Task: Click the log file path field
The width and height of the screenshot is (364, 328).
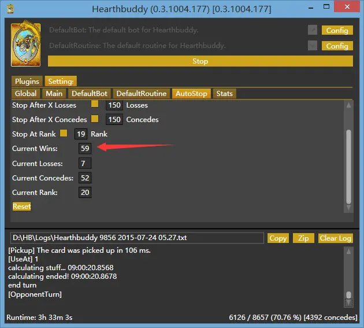Action: point(137,238)
